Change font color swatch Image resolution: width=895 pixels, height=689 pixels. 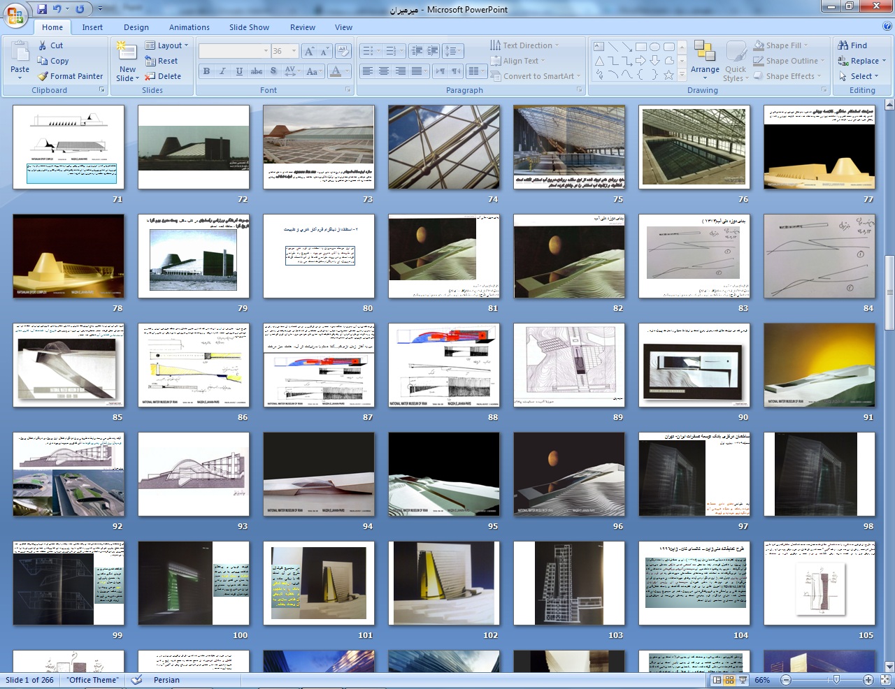(x=336, y=71)
